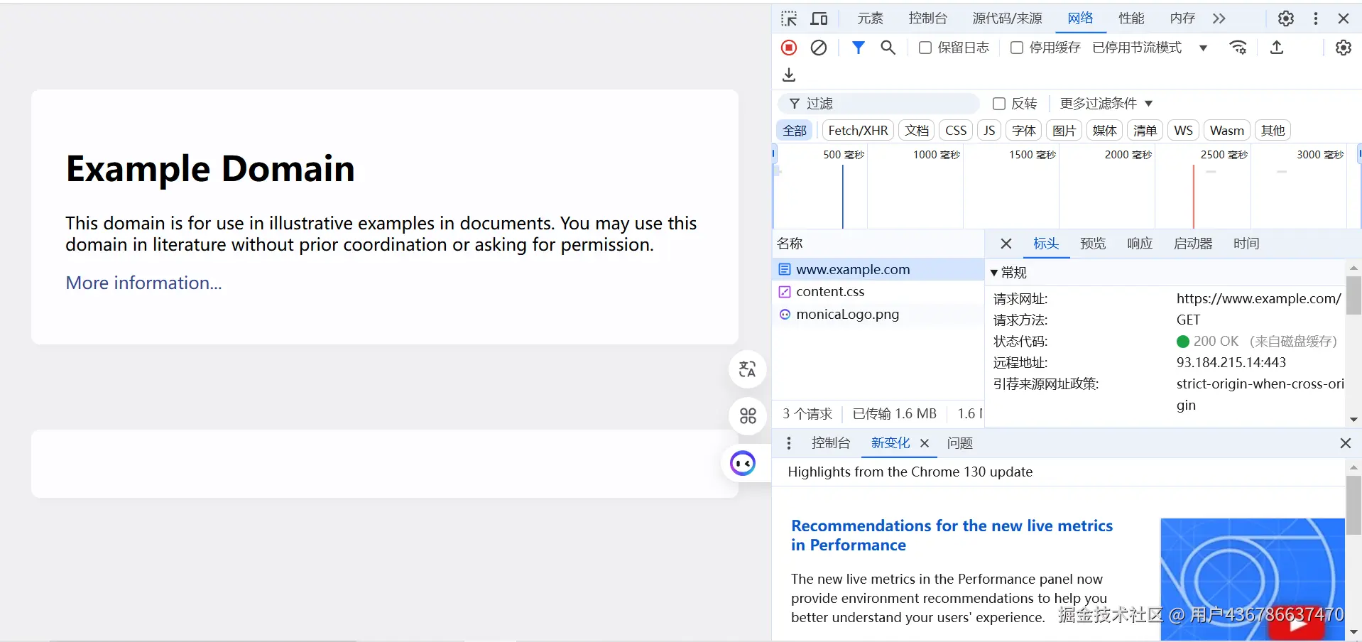1362x642 pixels.
Task: Select the monicaLogo.png image icon
Action: point(785,314)
